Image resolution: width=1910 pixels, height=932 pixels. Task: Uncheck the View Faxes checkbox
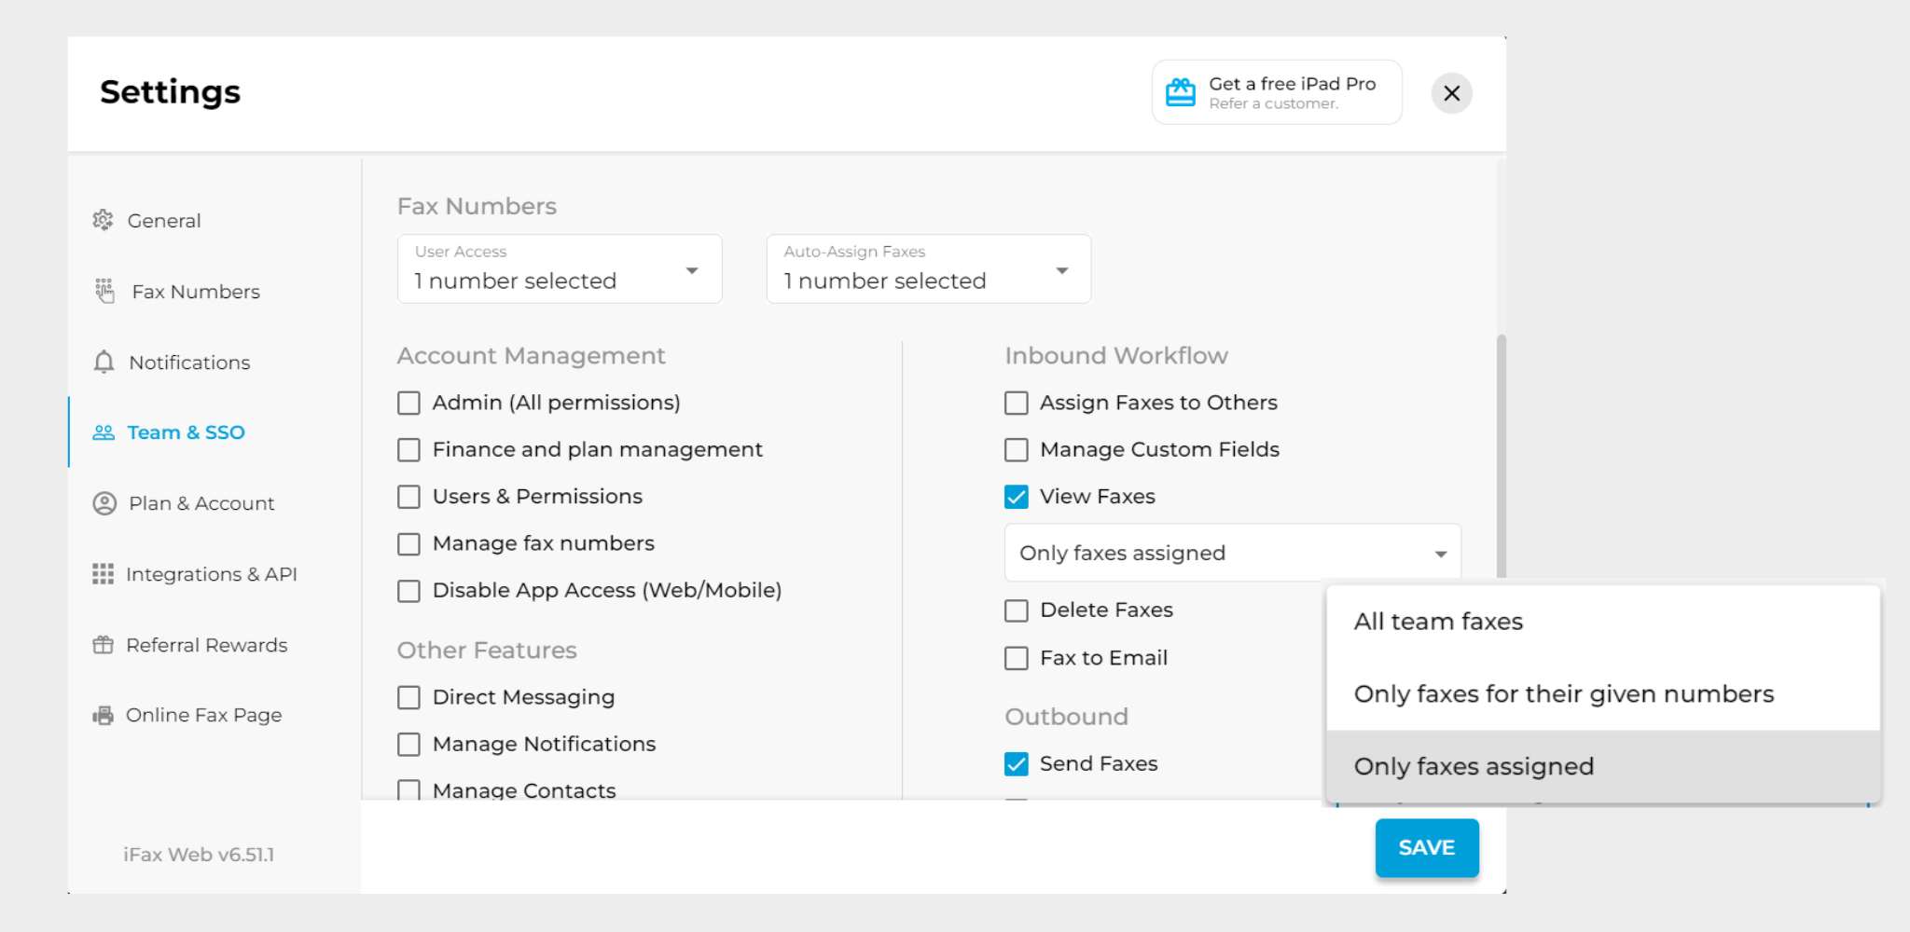click(1017, 497)
